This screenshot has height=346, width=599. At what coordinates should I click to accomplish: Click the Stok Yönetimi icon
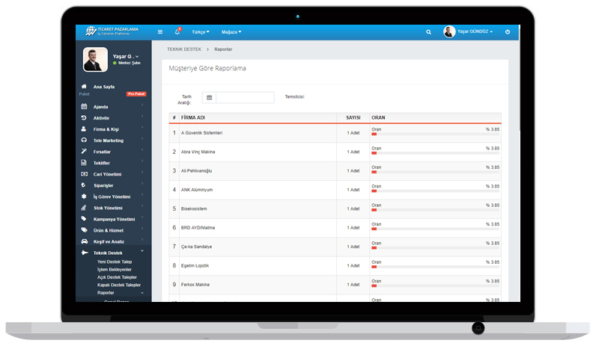click(x=84, y=208)
